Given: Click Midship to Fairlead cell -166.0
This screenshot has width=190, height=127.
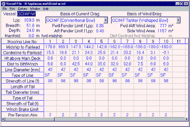Looking at the screenshot, I should tap(140, 47).
